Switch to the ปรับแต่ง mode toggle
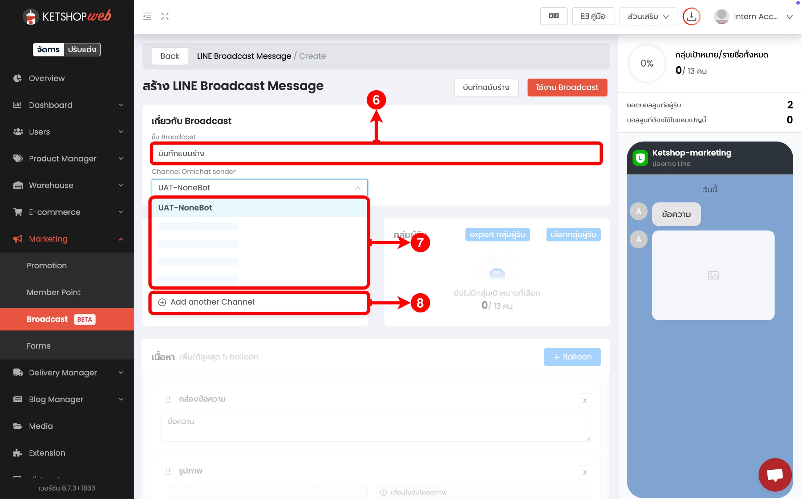Image resolution: width=802 pixels, height=499 pixels. tap(82, 49)
